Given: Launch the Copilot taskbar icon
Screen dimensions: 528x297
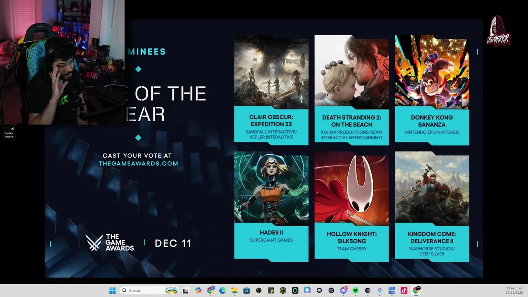Looking at the screenshot, I should [198, 290].
